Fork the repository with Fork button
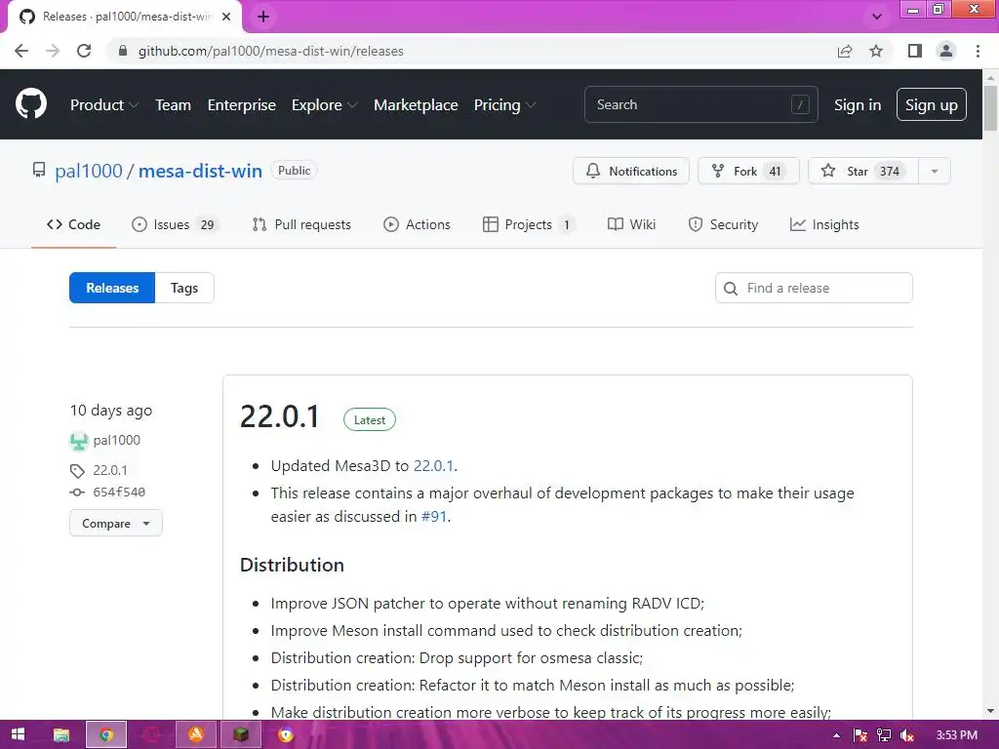Screen dimensions: 999x749 pos(748,171)
